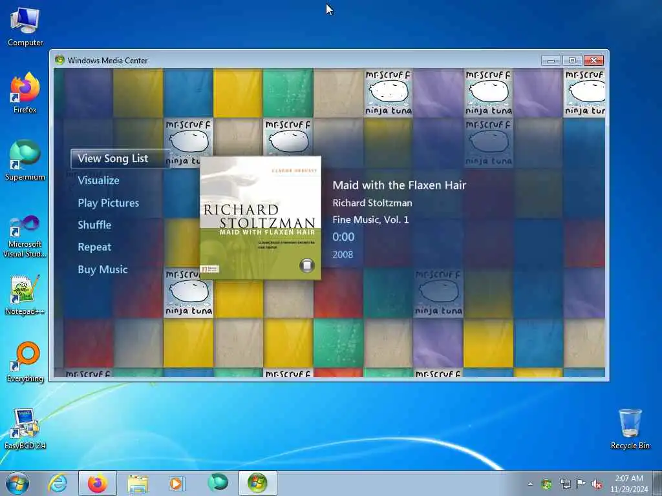Select the Supermium desktop shortcut
Screen dimensions: 662x496
(25, 160)
